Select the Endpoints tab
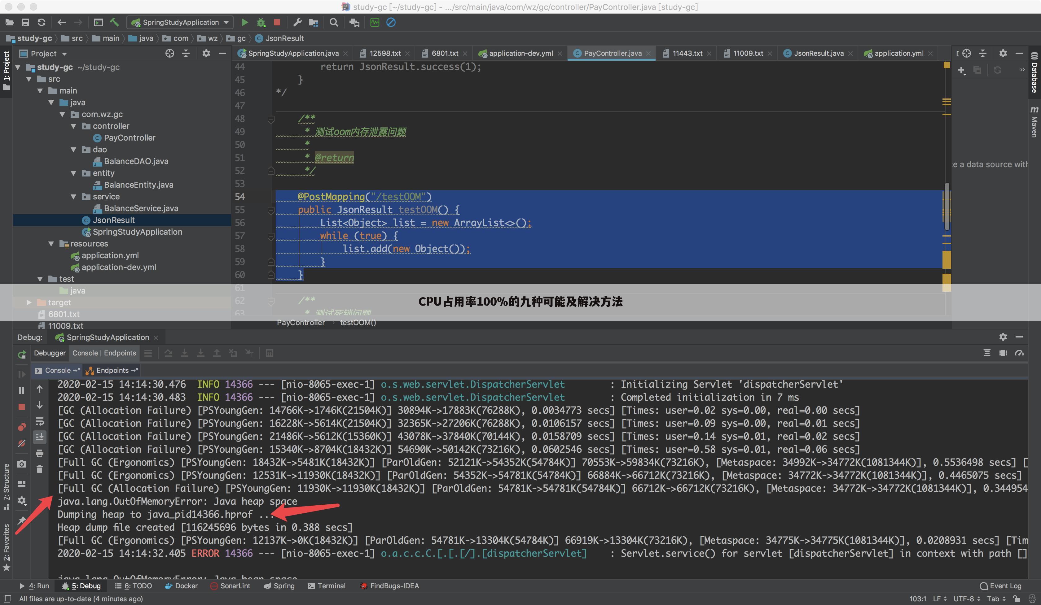The height and width of the screenshot is (605, 1041). pyautogui.click(x=112, y=371)
